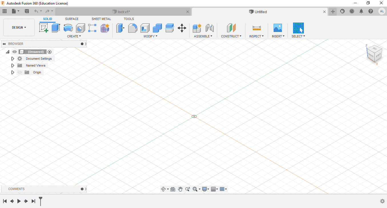Select the Fillet tool

coord(133,28)
